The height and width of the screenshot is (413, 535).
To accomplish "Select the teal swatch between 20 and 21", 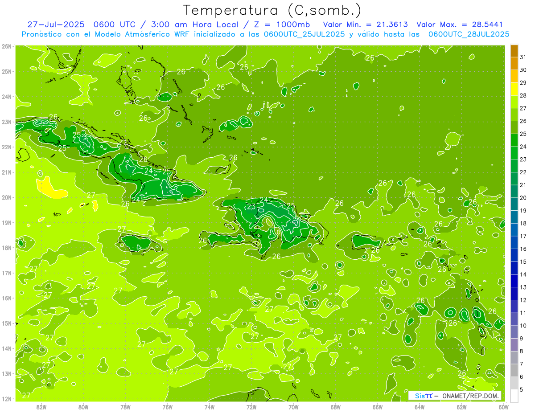I will (514, 191).
